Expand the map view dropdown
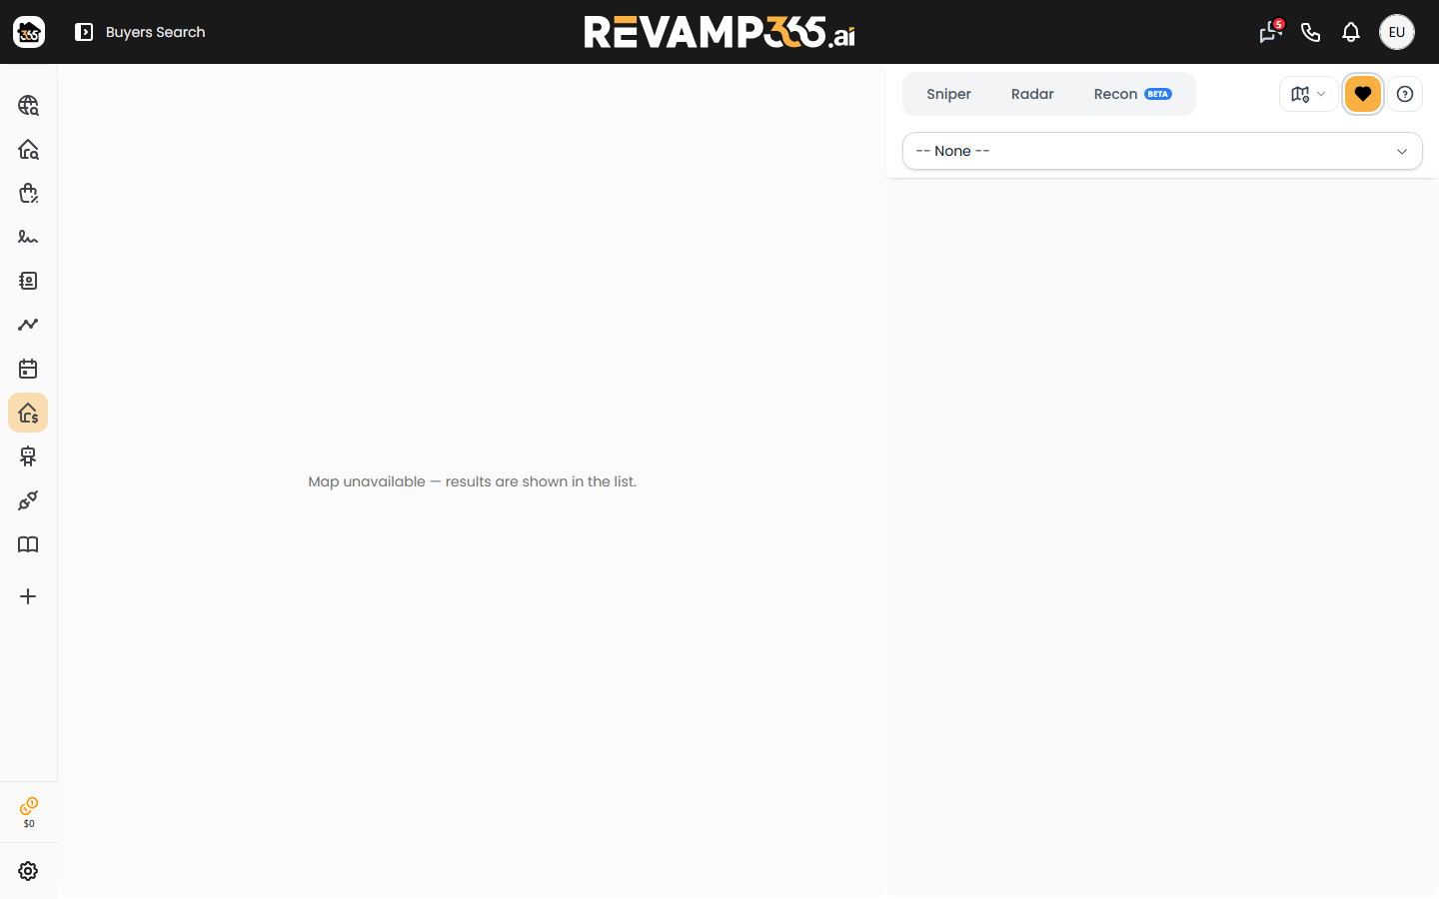This screenshot has width=1439, height=899. (x=1308, y=94)
